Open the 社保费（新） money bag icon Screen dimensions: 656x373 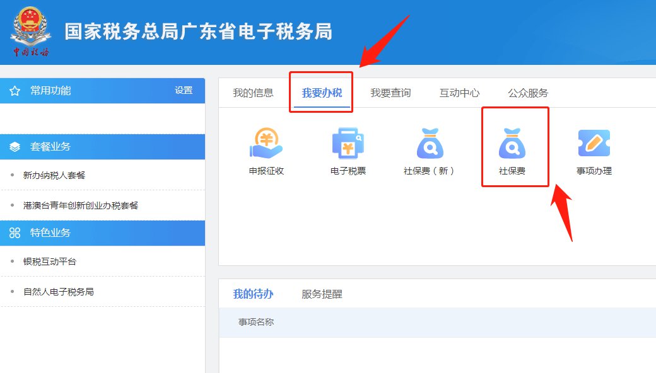(x=430, y=143)
